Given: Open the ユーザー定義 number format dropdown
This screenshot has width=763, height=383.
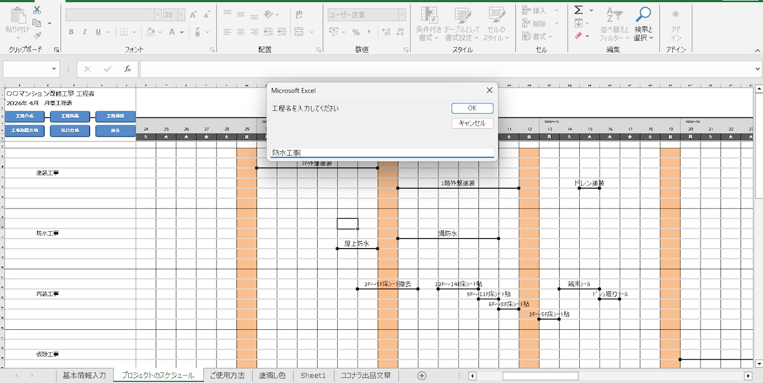Looking at the screenshot, I should click(x=402, y=14).
